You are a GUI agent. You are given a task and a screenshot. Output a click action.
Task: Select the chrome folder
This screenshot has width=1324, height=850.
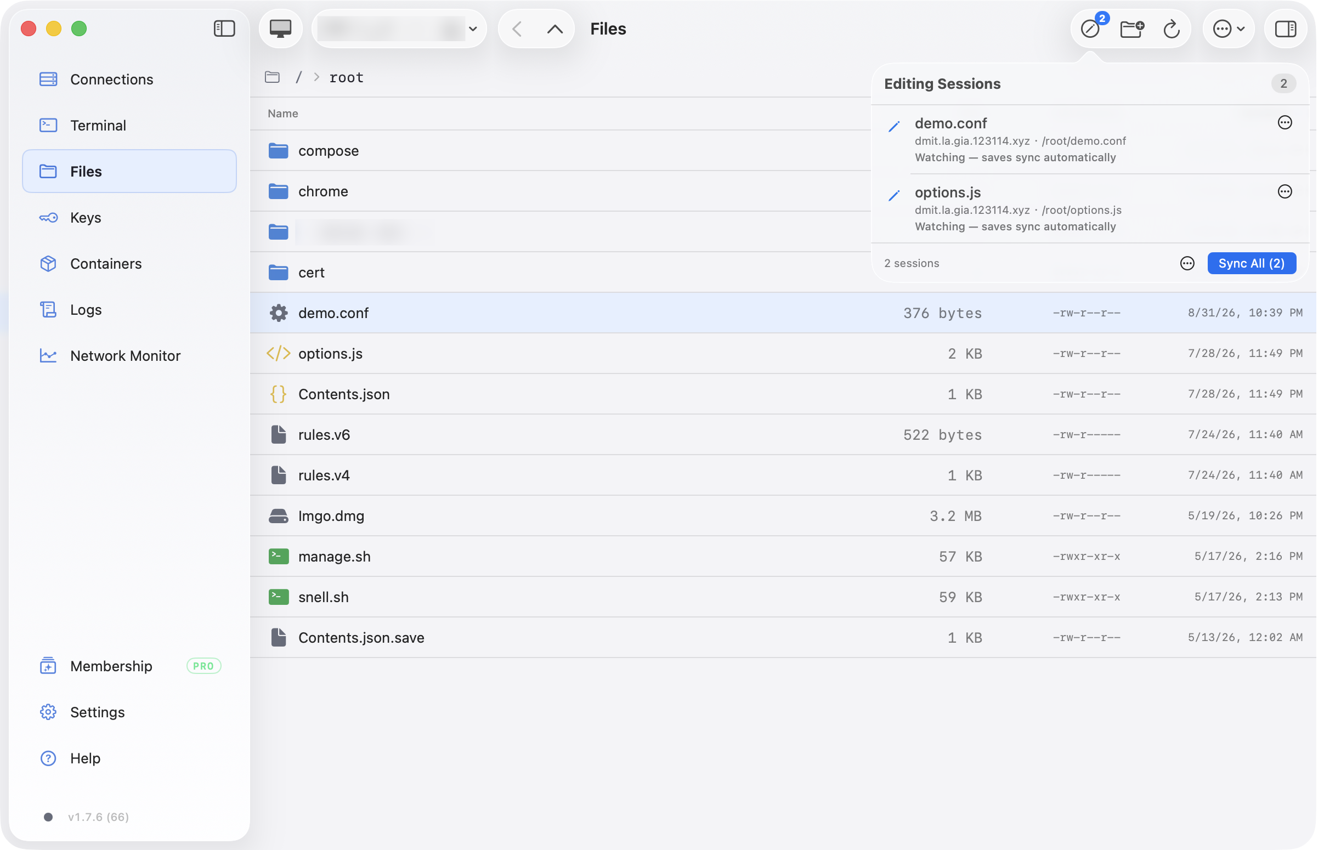point(561,191)
